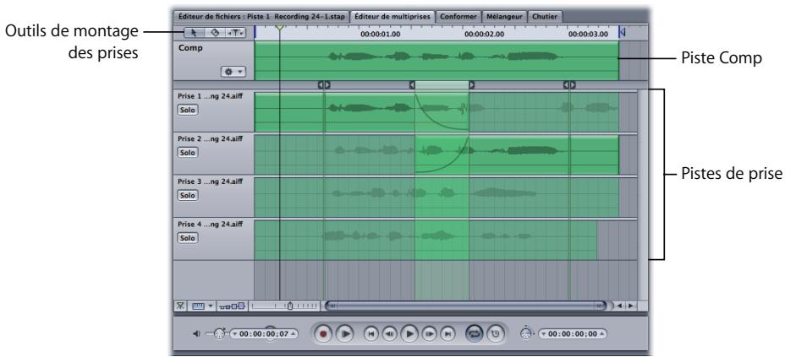Open the ruler units dropdown

202,306
